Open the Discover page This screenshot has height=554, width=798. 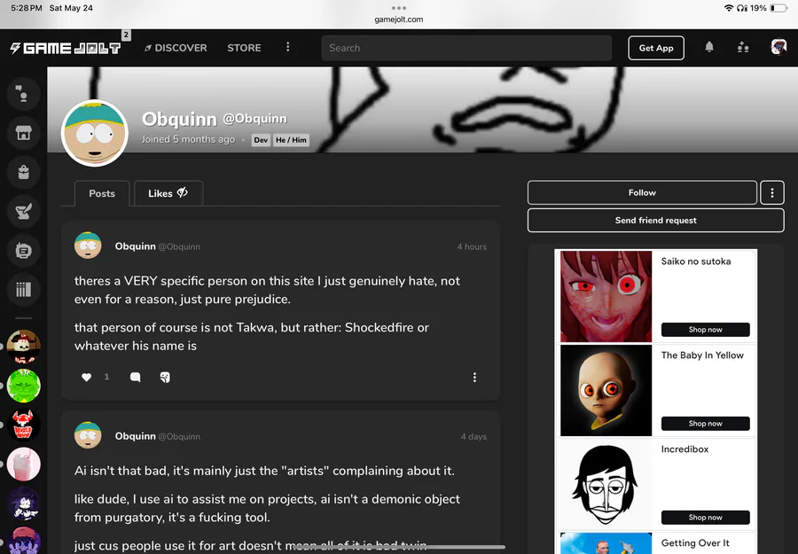[x=176, y=48]
